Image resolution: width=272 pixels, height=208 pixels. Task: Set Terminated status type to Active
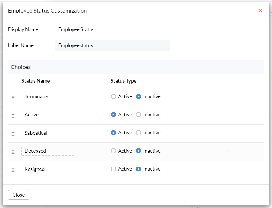pyautogui.click(x=113, y=97)
